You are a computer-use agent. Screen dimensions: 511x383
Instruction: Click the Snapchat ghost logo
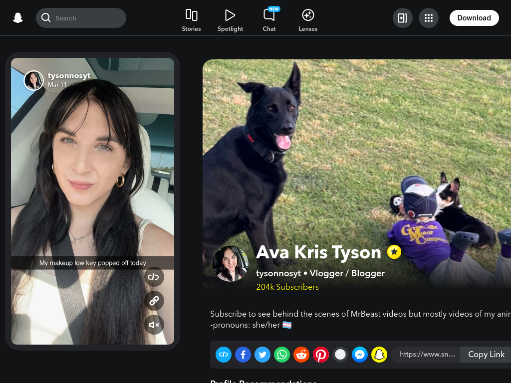17,18
